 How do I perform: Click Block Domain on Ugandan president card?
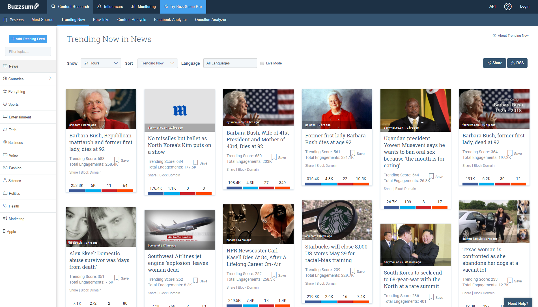click(x=406, y=189)
